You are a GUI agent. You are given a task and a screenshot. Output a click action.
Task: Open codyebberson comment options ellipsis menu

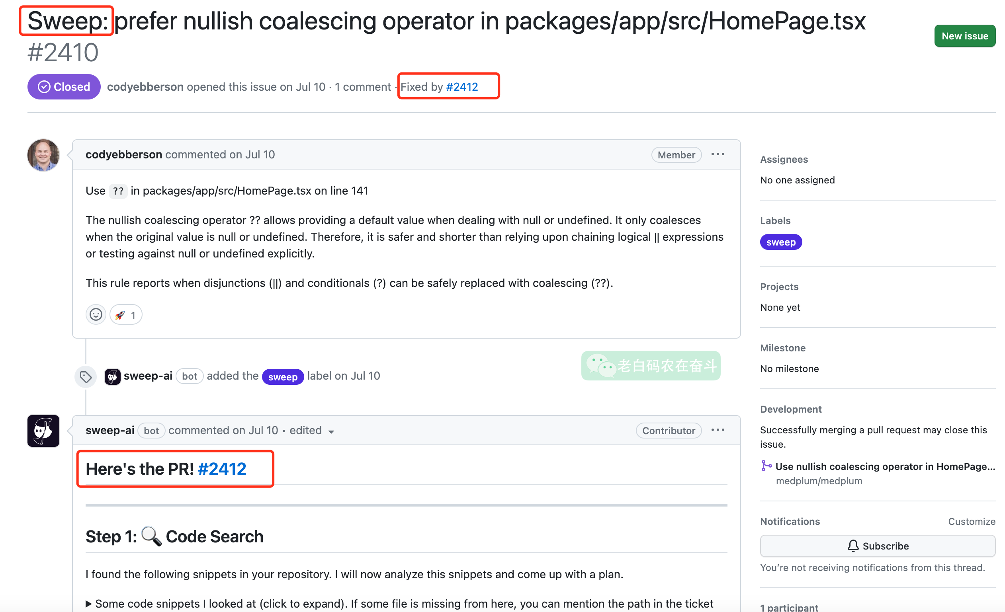[x=718, y=154]
